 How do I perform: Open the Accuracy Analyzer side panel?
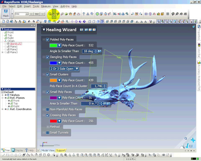click(x=199, y=76)
